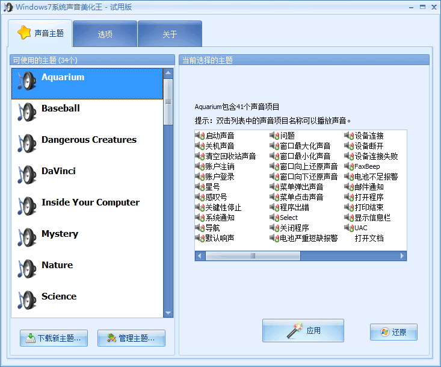This screenshot has width=441, height=367.
Task: Click the 电池严重短缺报警 sound item
Action: click(309, 238)
